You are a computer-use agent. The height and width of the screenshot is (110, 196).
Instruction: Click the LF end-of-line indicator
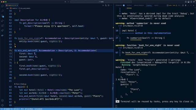click(x=171, y=109)
